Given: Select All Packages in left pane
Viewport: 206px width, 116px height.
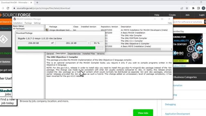Looking at the screenshot, I should (x=19, y=29).
